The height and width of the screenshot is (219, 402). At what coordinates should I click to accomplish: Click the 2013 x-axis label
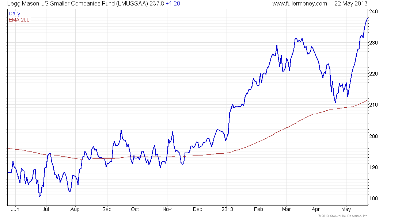(227, 209)
